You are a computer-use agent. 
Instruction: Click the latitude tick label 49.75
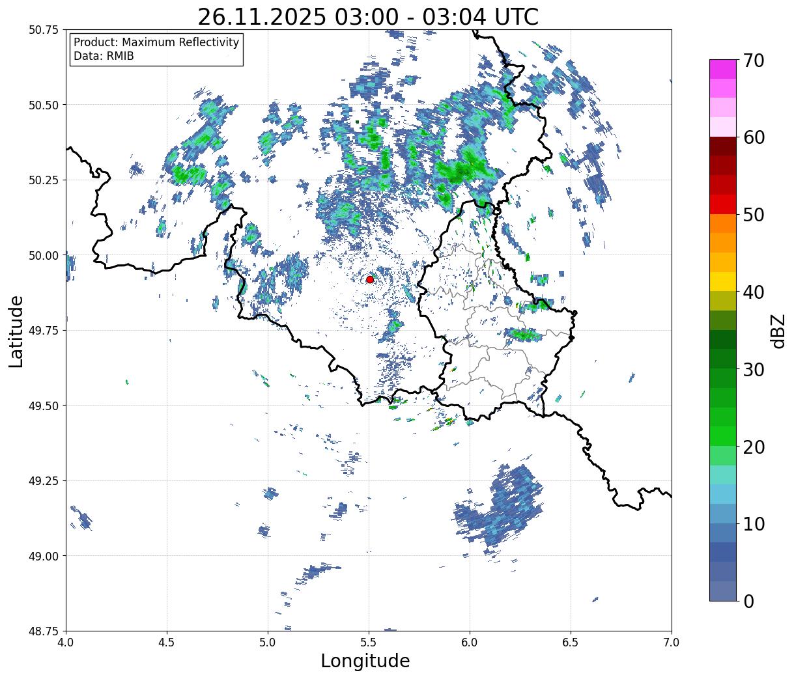pyautogui.click(x=43, y=331)
